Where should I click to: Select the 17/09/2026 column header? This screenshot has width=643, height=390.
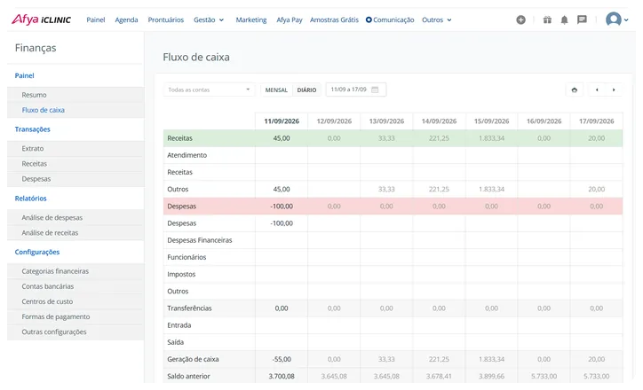tap(596, 121)
